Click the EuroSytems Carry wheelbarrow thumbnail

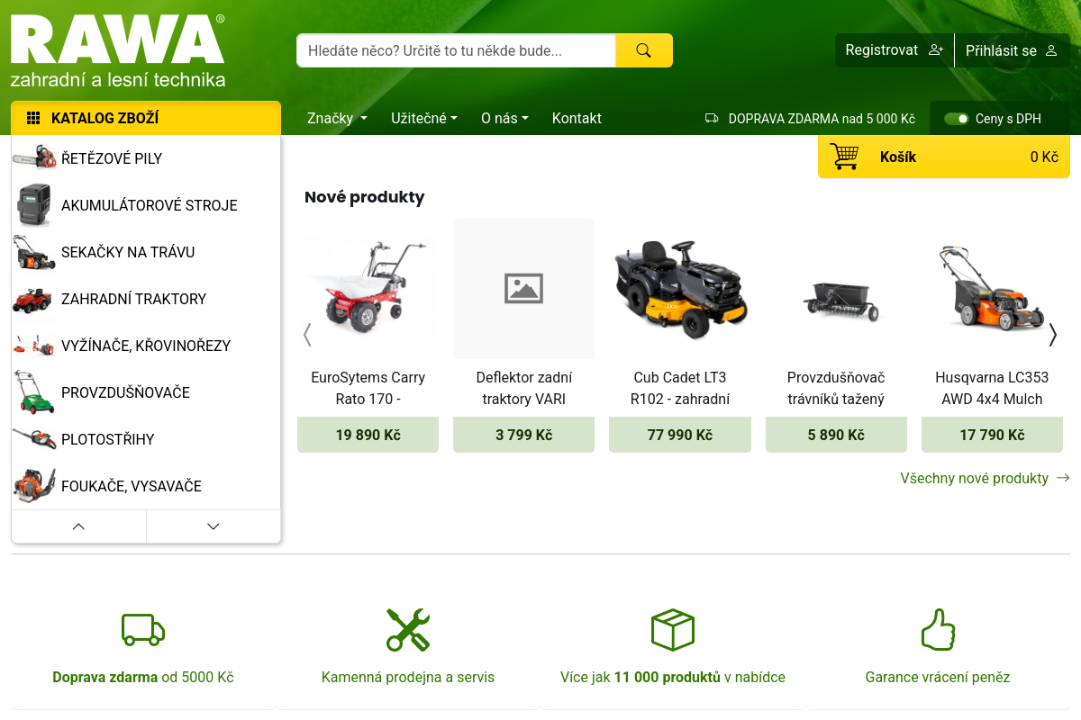(368, 288)
